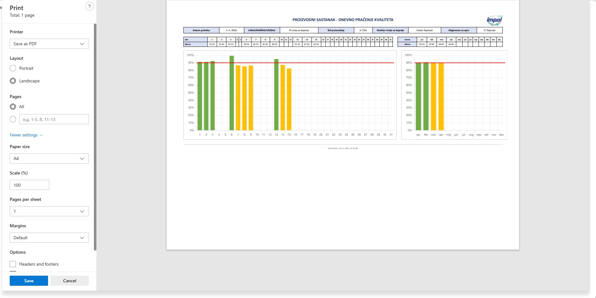Screen dimensions: 596x298
Task: Open the Paper size A4 dropdown
Action: point(49,158)
